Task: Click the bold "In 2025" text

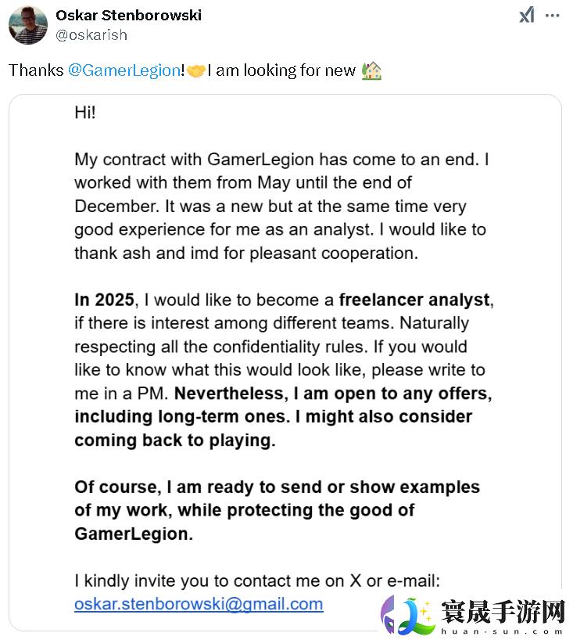Action: tap(105, 300)
